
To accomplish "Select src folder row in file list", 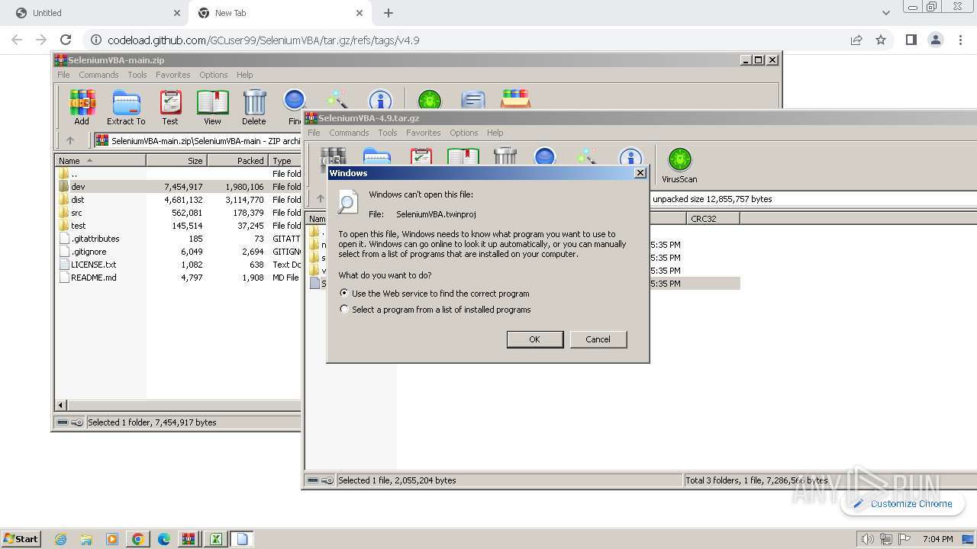I will (x=179, y=213).
